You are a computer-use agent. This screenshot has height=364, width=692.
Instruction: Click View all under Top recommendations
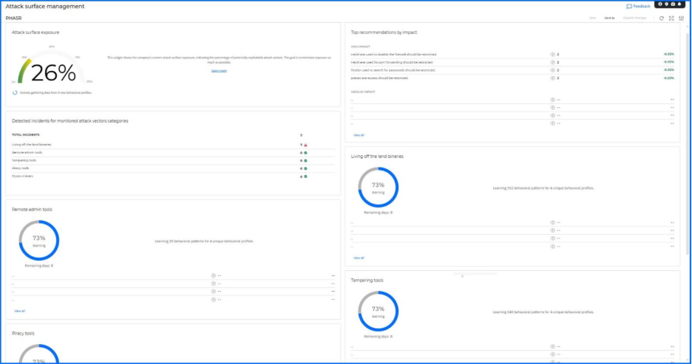click(x=359, y=135)
